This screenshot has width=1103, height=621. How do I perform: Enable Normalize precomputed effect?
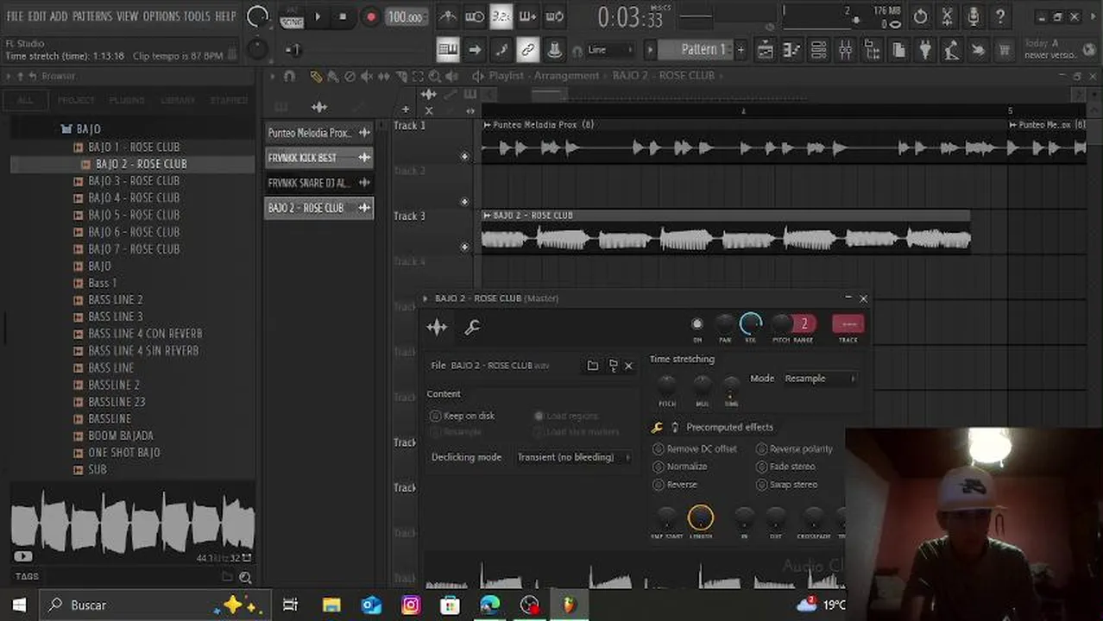pyautogui.click(x=680, y=467)
